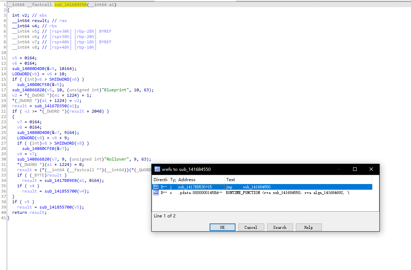Click the xref icon on the .pdata row
This screenshot has height=270, width=411.
(156, 193)
